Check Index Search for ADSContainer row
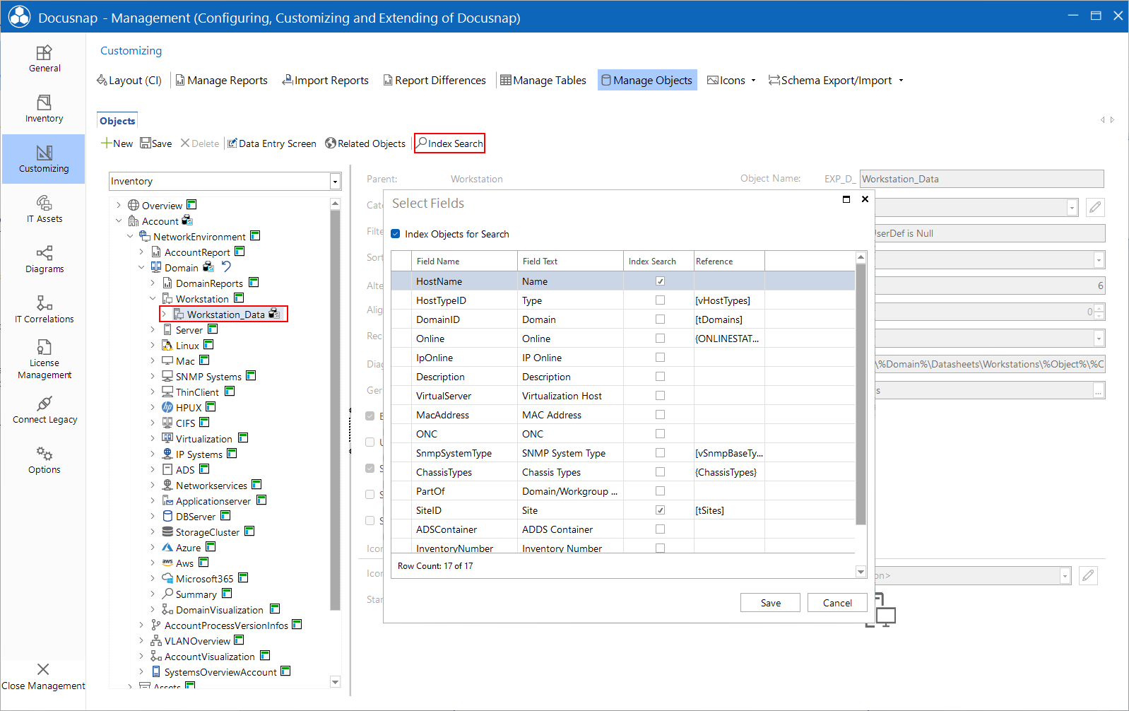 click(660, 529)
